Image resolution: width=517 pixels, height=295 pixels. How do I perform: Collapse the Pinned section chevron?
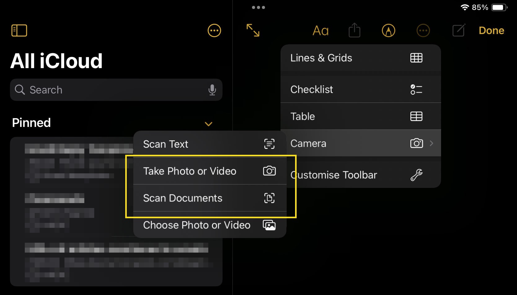(209, 124)
